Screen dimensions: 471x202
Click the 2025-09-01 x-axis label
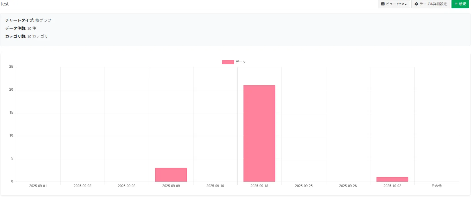click(x=38, y=186)
